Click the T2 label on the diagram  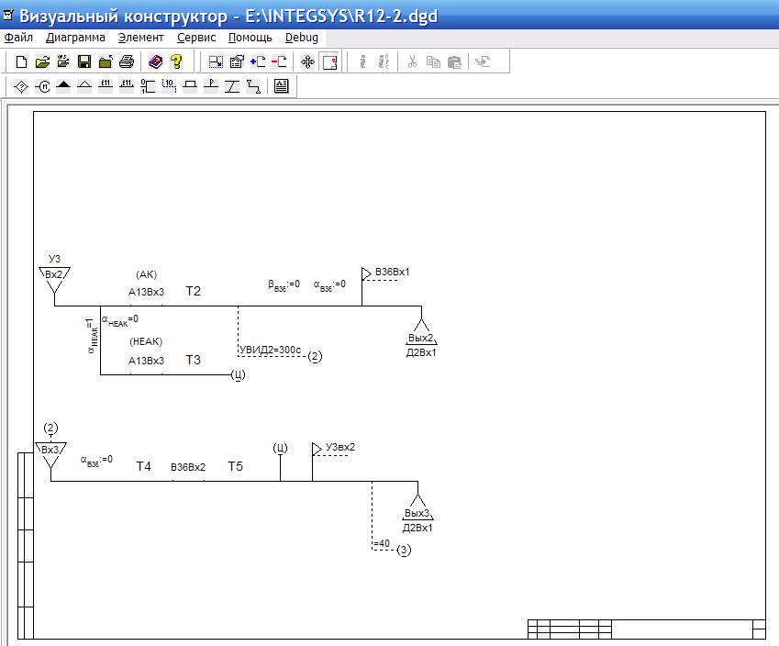point(193,291)
